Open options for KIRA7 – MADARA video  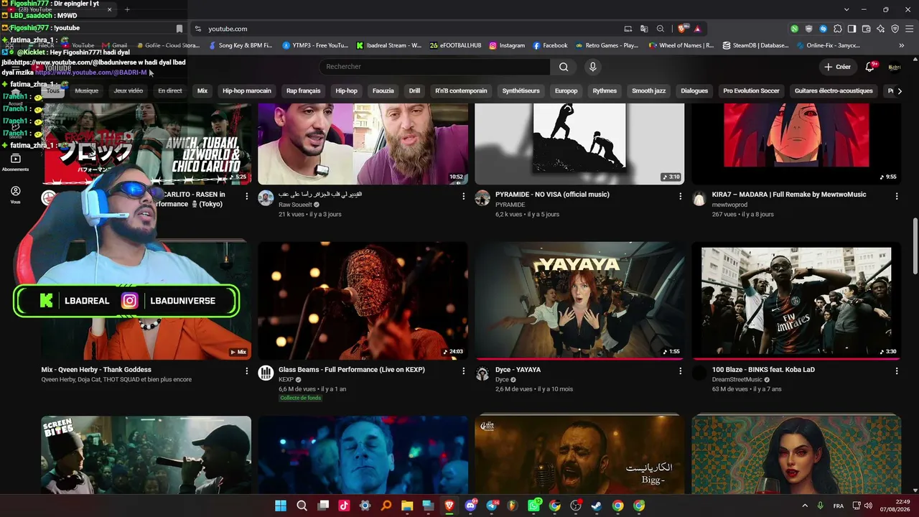coord(897,195)
